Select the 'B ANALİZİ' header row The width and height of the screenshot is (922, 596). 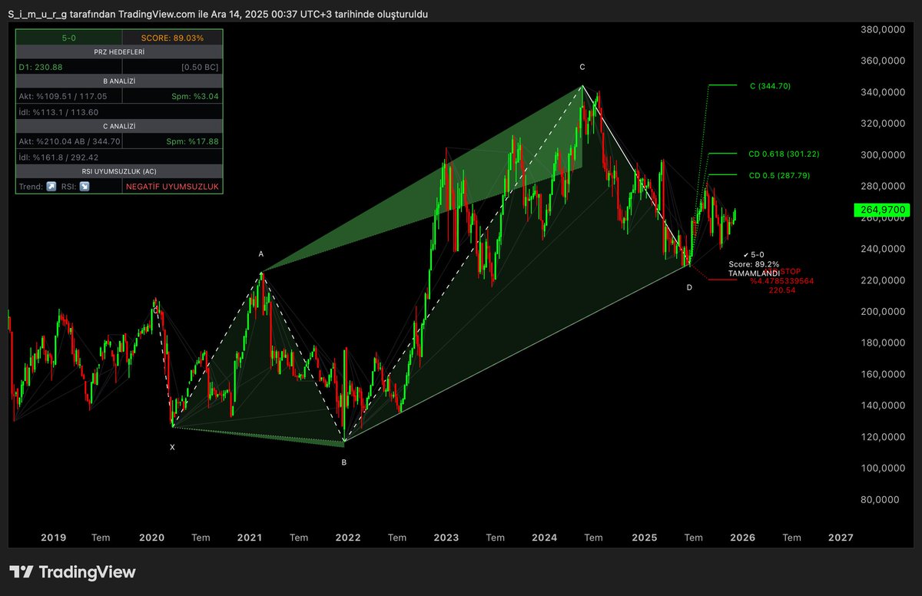coord(119,82)
